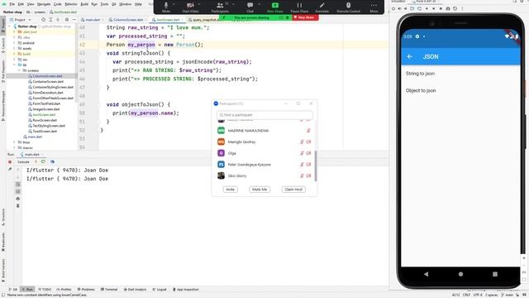Image resolution: width=529 pixels, height=298 pixels.
Task: Select participant Olga in list
Action: [x=264, y=153]
